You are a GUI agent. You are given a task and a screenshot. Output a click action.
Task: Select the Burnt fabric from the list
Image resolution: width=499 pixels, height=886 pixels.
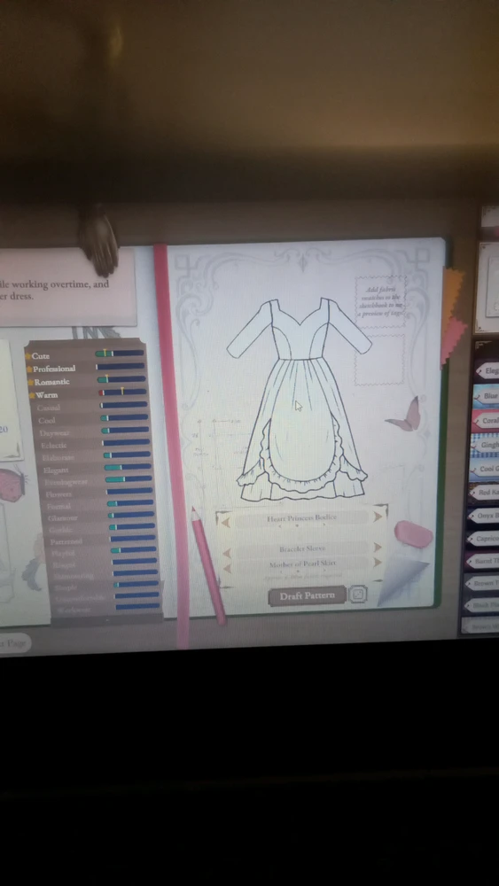pos(482,561)
